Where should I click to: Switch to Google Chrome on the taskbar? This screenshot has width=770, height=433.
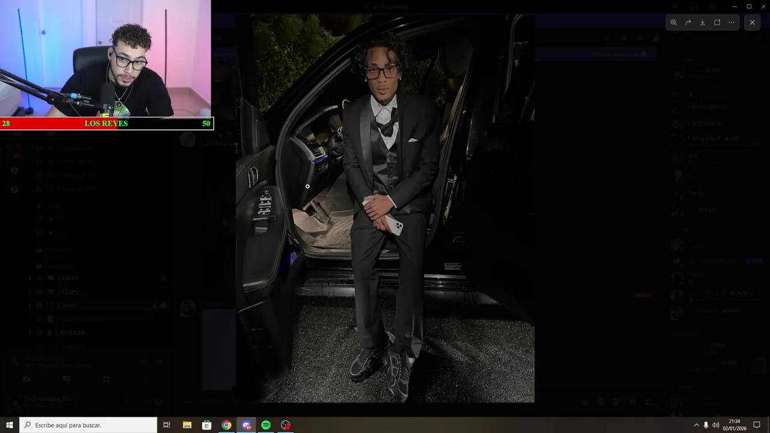[x=226, y=425]
